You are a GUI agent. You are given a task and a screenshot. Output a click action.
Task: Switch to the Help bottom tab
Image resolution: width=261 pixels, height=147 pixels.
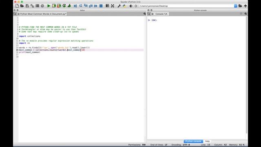[x=207, y=141]
